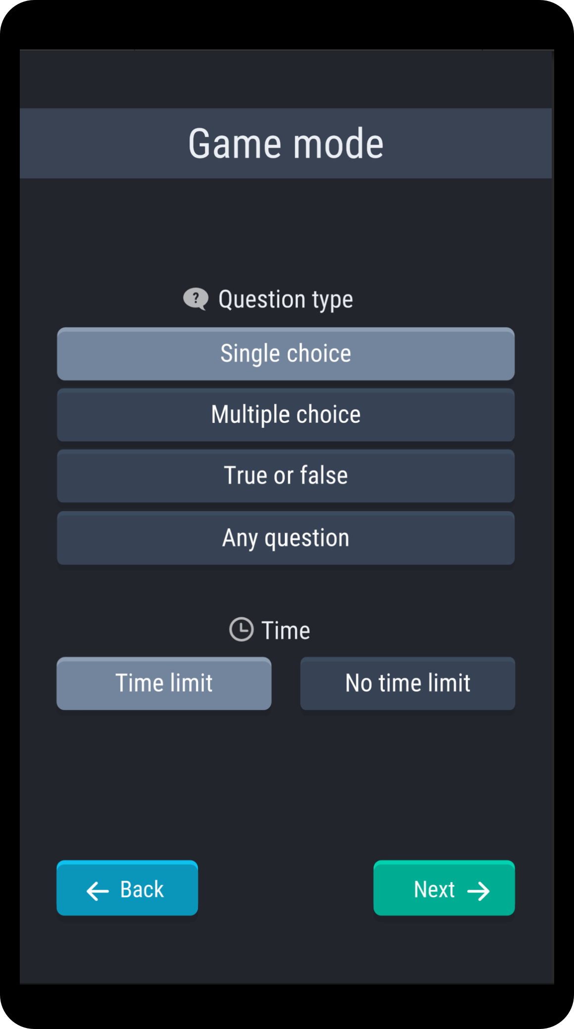Click the Game mode title text

pyautogui.click(x=286, y=143)
